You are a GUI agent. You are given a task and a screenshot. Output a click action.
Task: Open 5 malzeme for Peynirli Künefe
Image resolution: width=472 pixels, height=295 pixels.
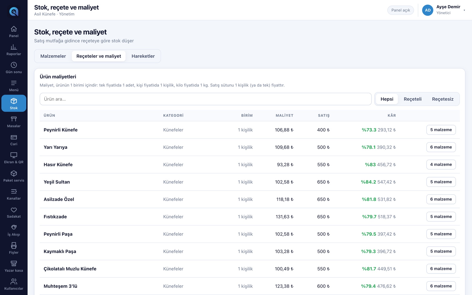pos(441,130)
